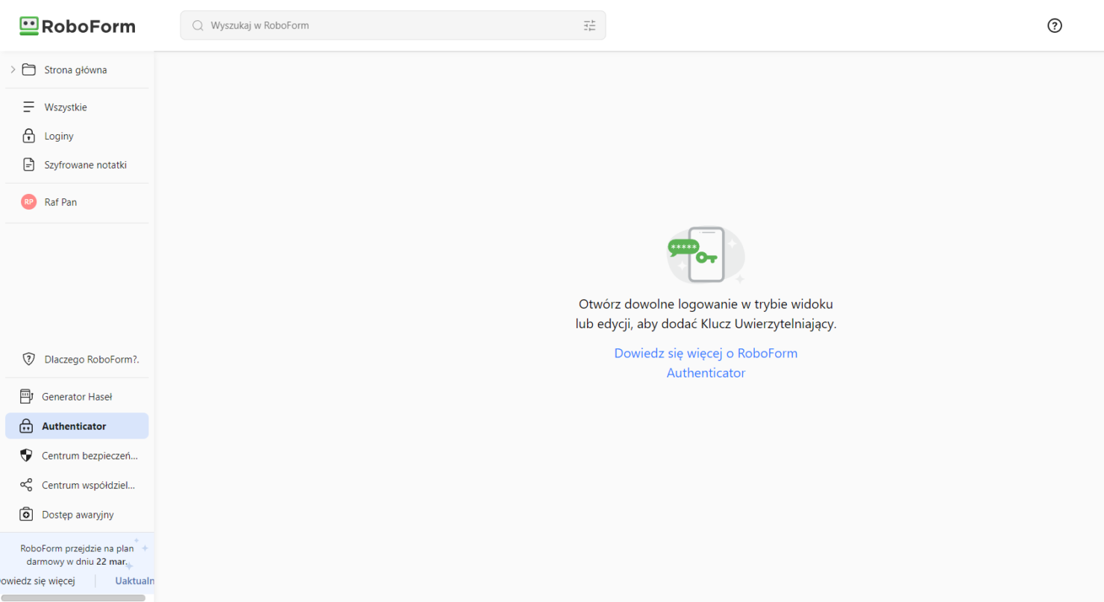Click the Uaktualnij upgrade link
The image size is (1104, 602).
pyautogui.click(x=135, y=580)
